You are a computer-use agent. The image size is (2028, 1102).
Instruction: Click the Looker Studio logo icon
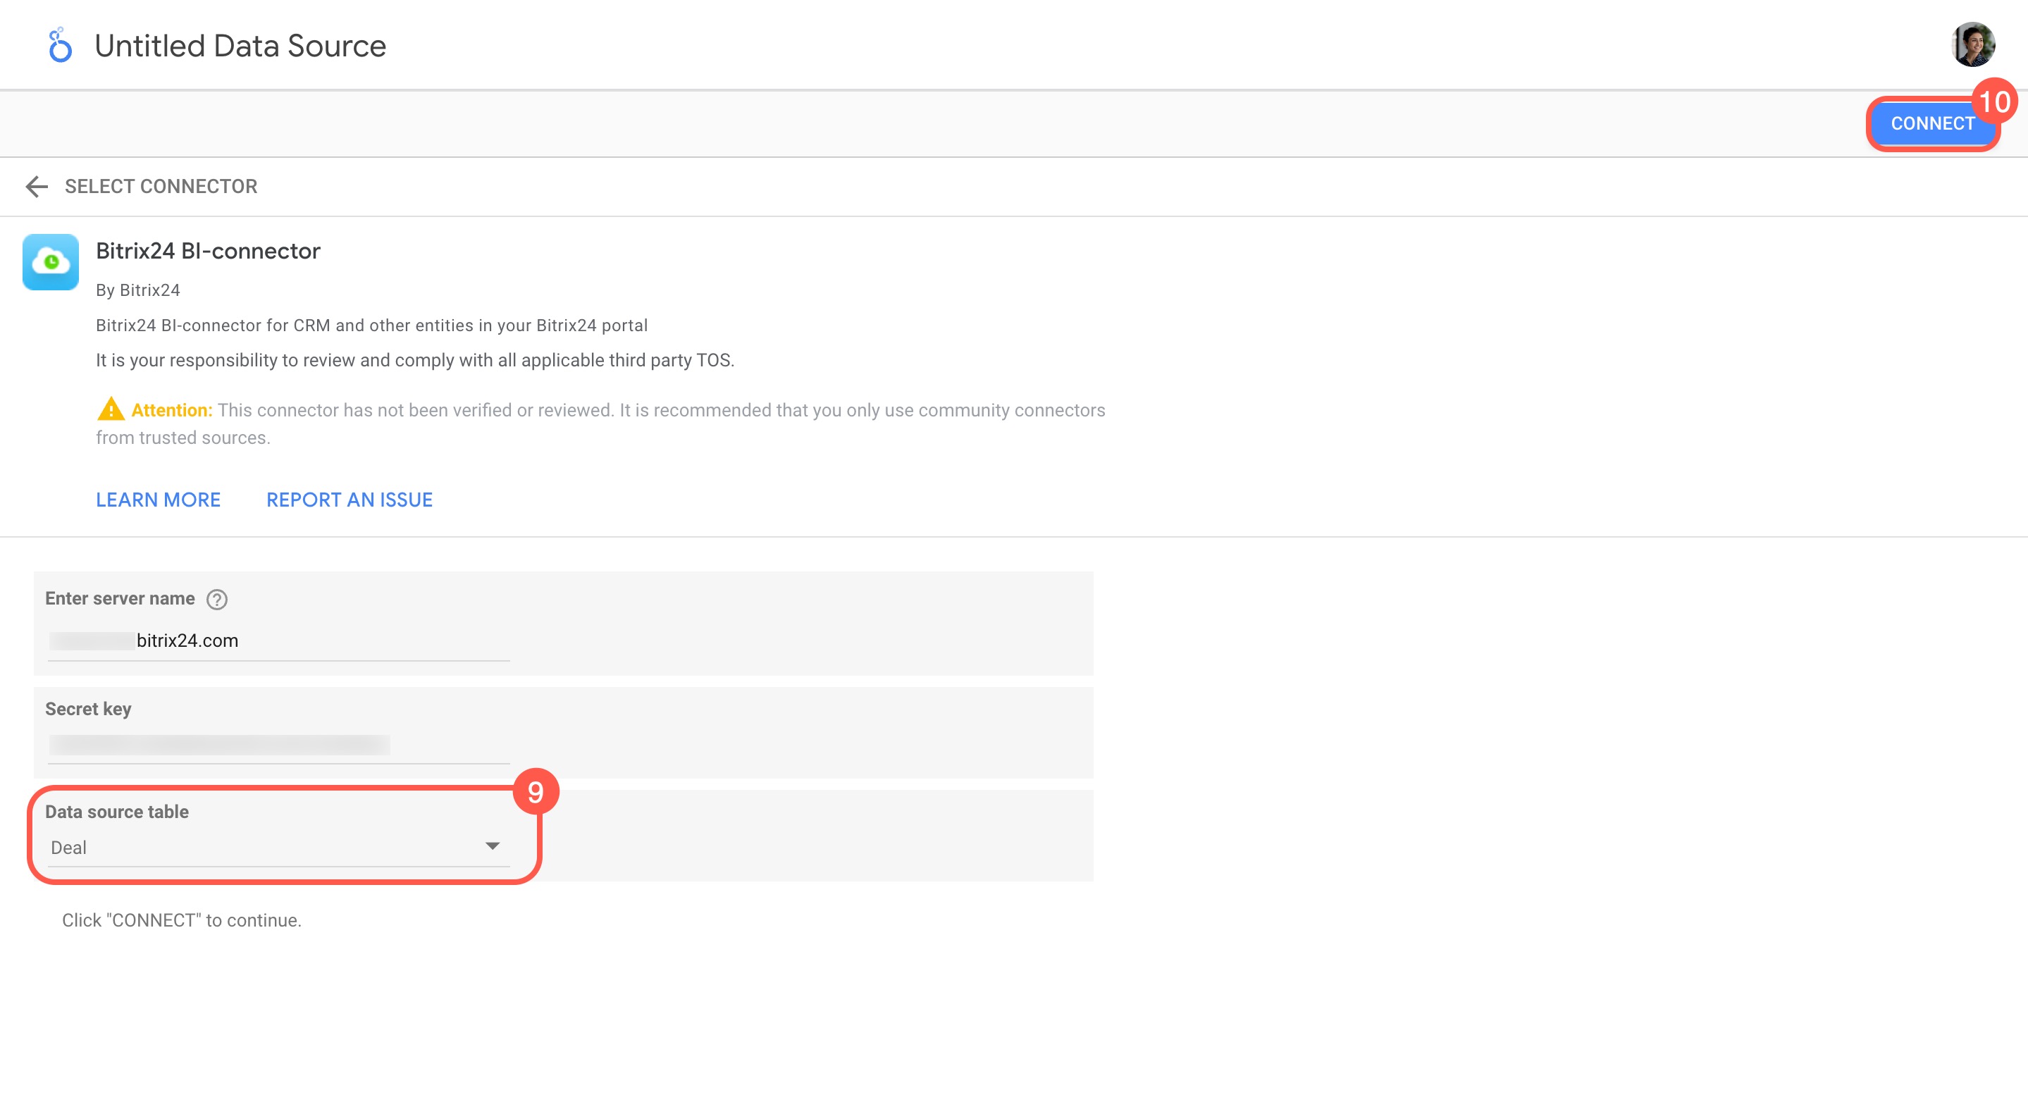tap(60, 46)
